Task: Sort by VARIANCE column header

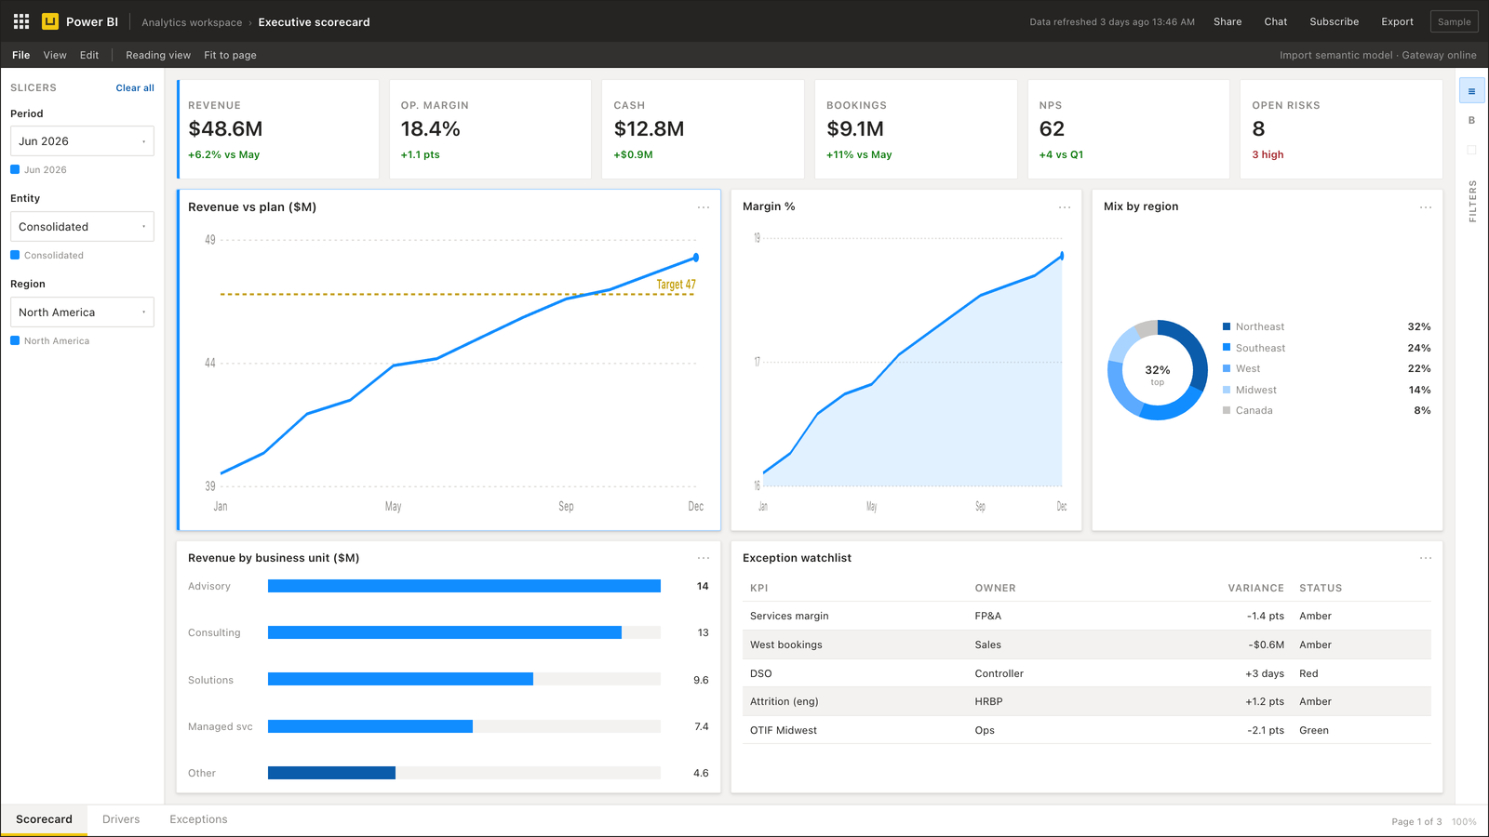Action: tap(1255, 588)
